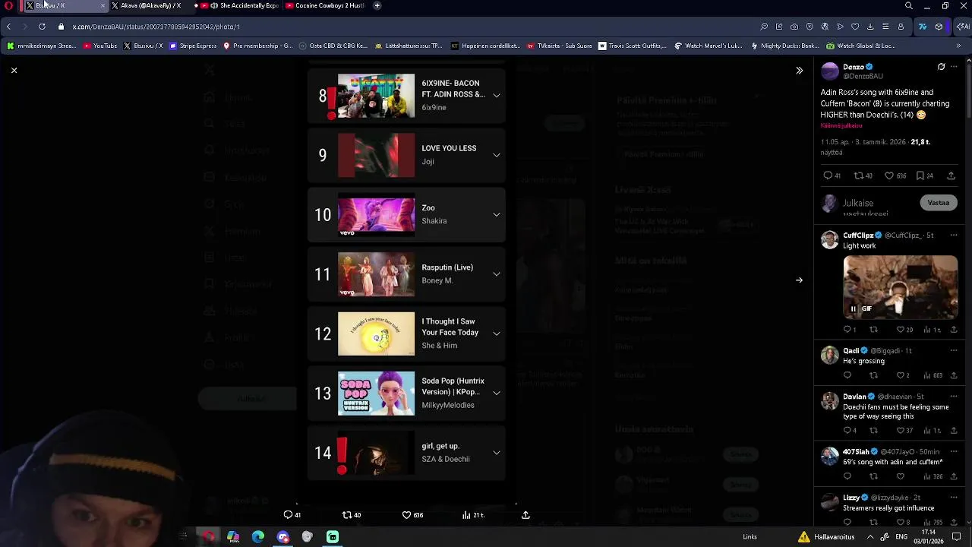This screenshot has width=972, height=547.
Task: Open Mighty Ducks bookmark
Action: (x=784, y=46)
